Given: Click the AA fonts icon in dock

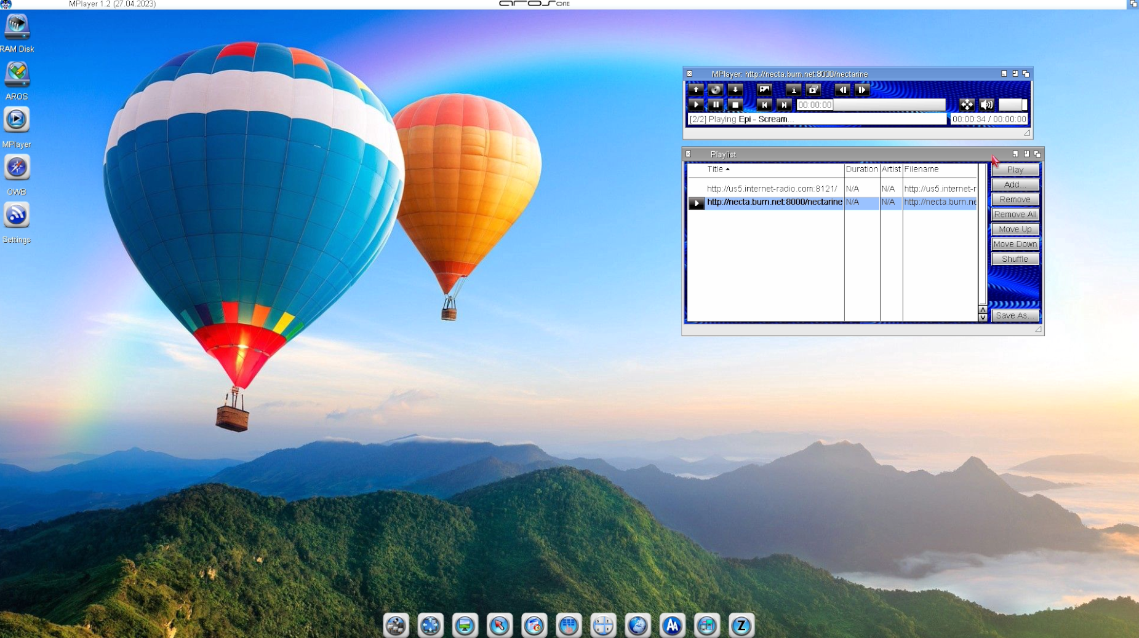Looking at the screenshot, I should coord(672,625).
